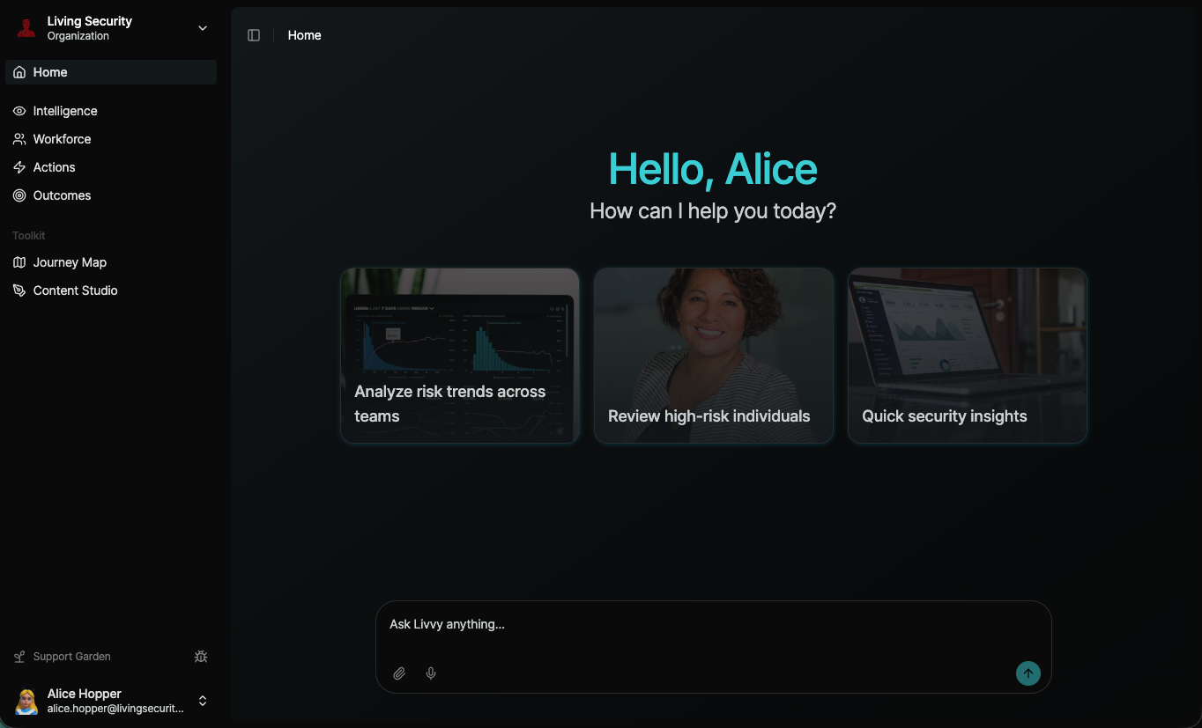The width and height of the screenshot is (1202, 728).
Task: Open the Workforce section
Action: [62, 139]
